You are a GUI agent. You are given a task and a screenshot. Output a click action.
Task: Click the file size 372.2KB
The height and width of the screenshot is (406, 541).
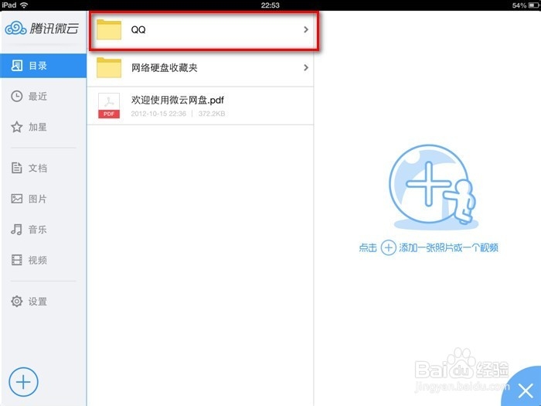[212, 114]
